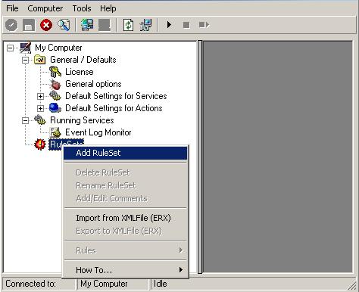Select Running Services tree label
The width and height of the screenshot is (359, 292).
(82, 120)
